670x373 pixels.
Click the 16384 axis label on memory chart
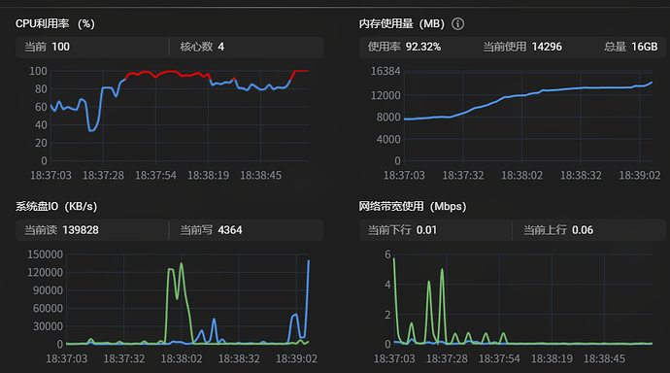coord(385,71)
